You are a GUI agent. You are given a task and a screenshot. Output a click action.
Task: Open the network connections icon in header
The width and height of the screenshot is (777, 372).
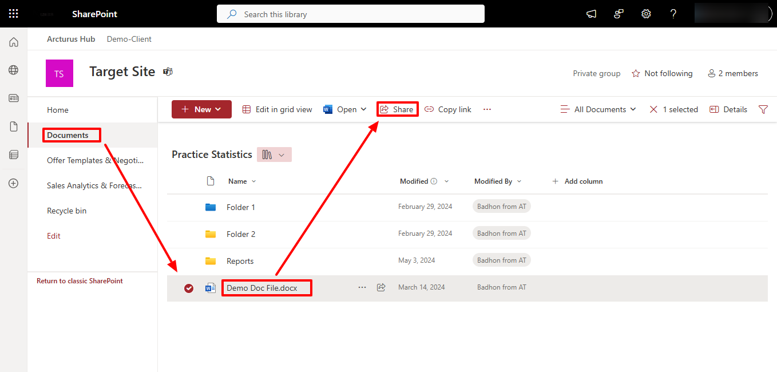pyautogui.click(x=619, y=14)
